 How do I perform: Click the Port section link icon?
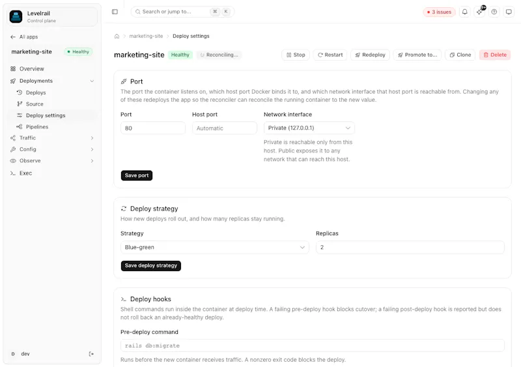coord(124,81)
